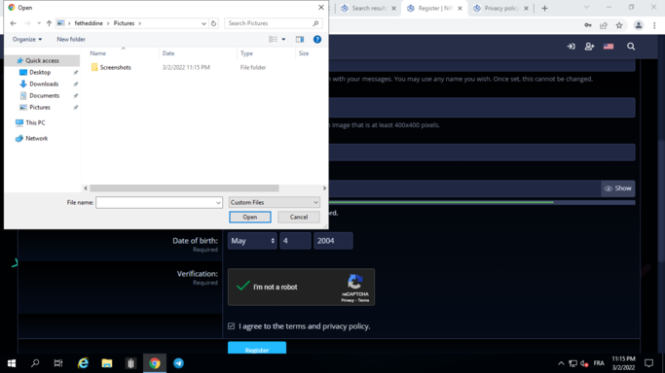This screenshot has height=373, width=665.
Task: Click the search magnifier in Search Pictures
Action: [x=315, y=23]
